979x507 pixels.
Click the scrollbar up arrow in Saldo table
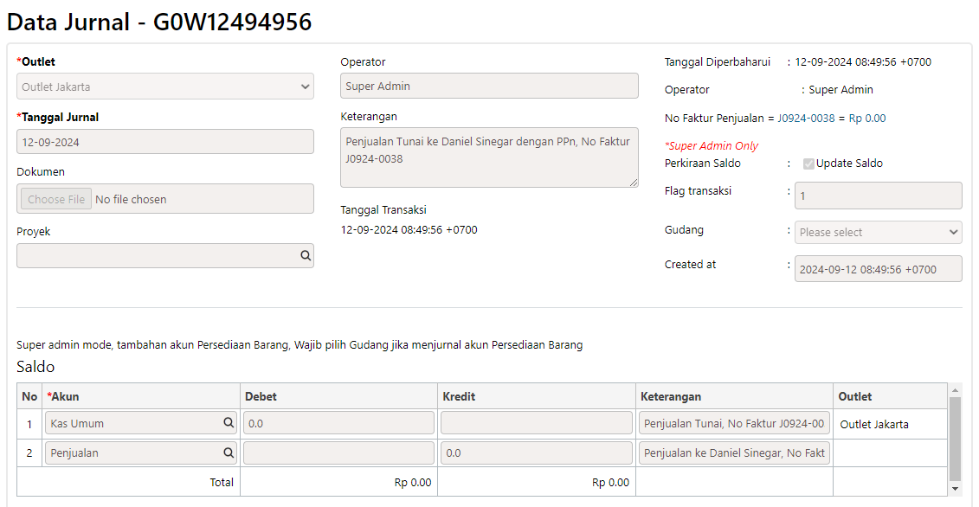pyautogui.click(x=956, y=390)
